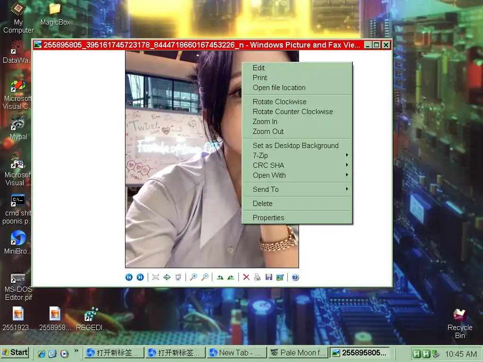Click the magnifier plus icon in toolbar

(193, 277)
